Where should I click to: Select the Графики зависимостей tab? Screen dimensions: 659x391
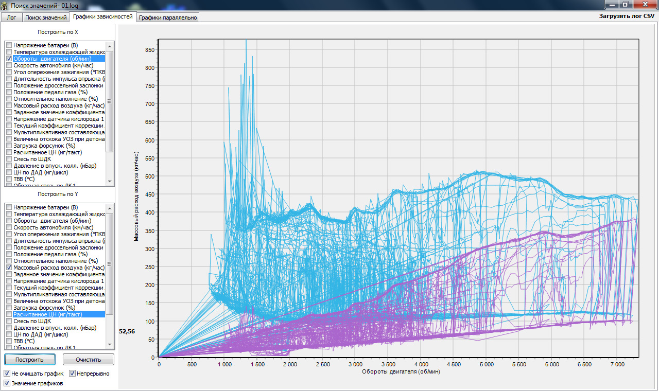103,16
